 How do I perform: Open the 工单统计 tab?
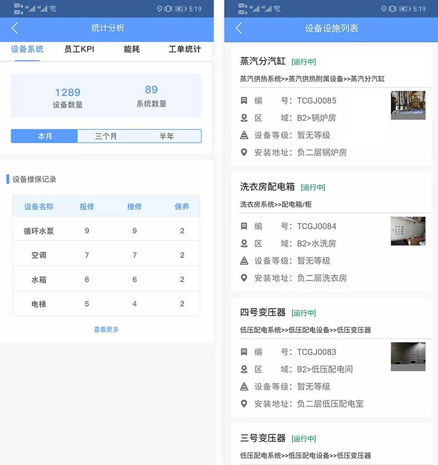tap(185, 49)
